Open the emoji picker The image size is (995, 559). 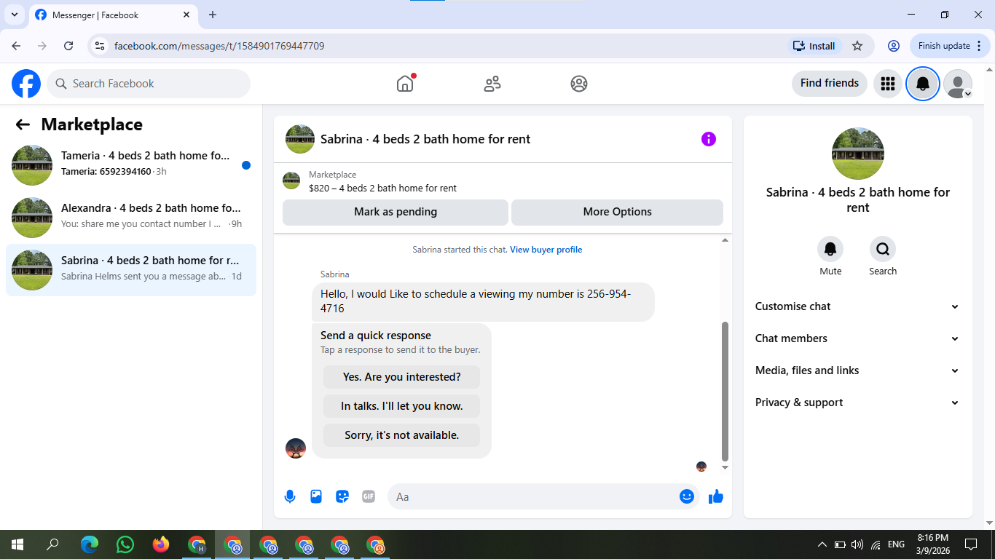(x=687, y=496)
